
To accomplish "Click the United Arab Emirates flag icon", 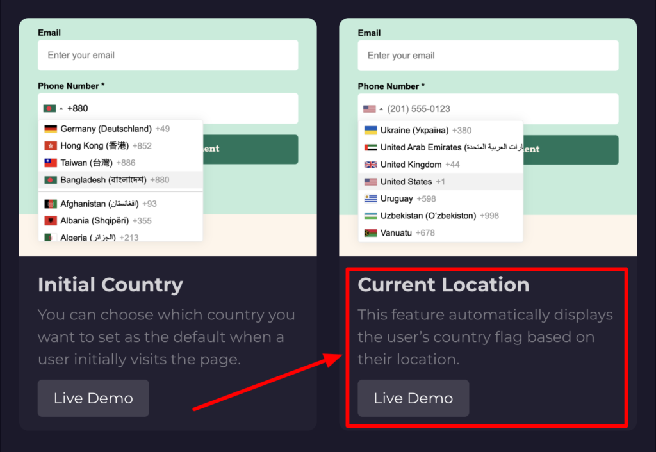I will coord(370,147).
